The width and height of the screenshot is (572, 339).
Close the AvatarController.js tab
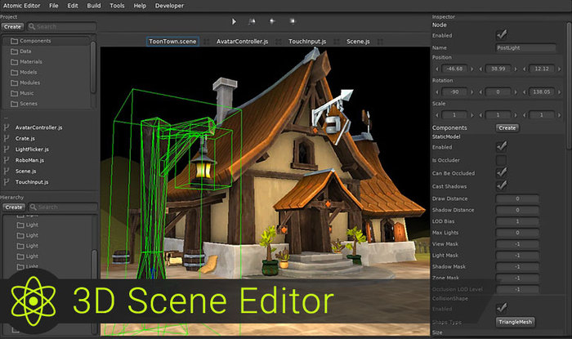coord(277,41)
